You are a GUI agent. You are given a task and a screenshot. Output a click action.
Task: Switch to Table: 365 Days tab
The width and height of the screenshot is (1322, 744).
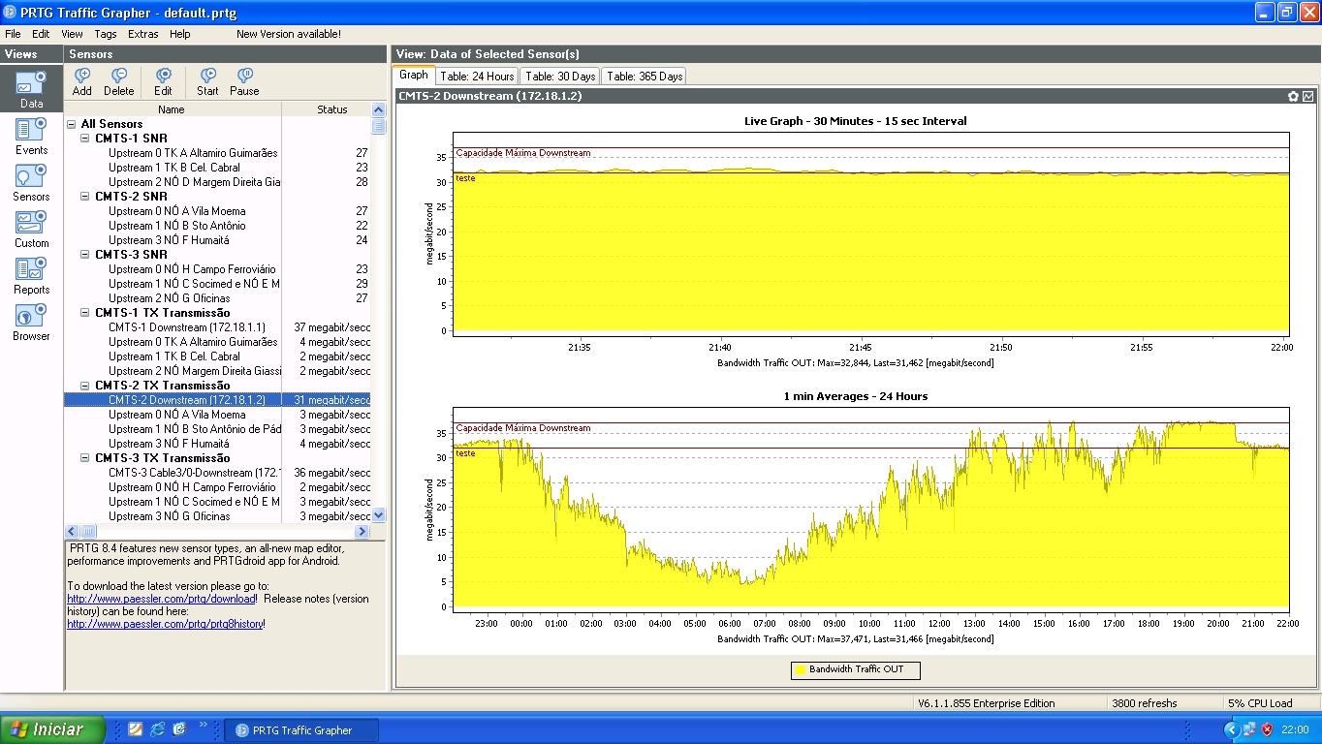click(x=645, y=77)
